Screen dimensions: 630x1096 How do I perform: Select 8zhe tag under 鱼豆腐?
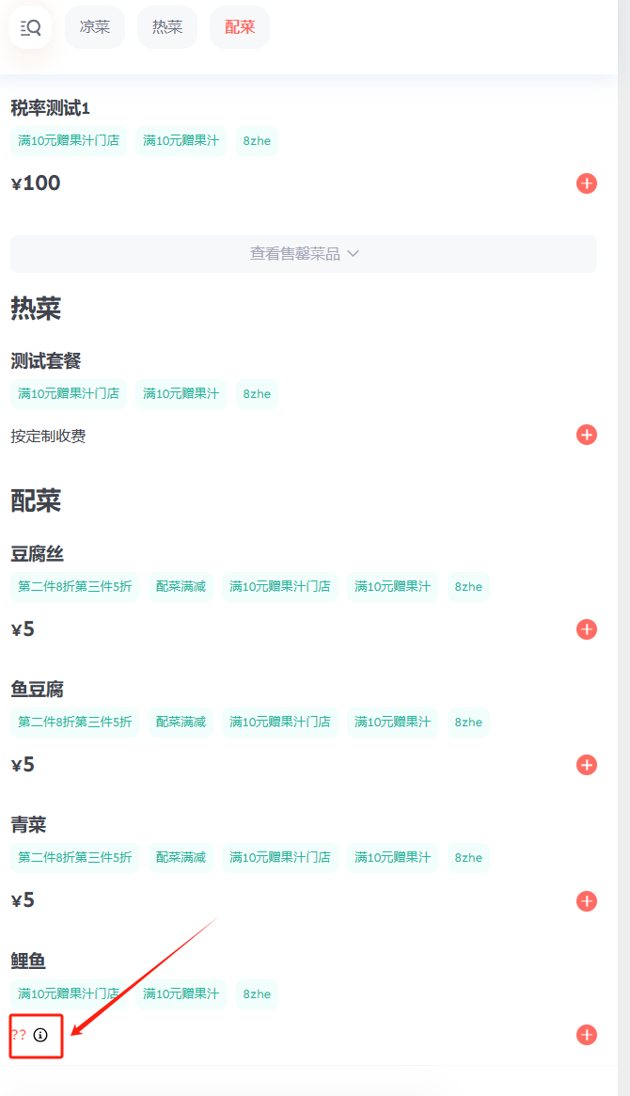click(x=468, y=723)
